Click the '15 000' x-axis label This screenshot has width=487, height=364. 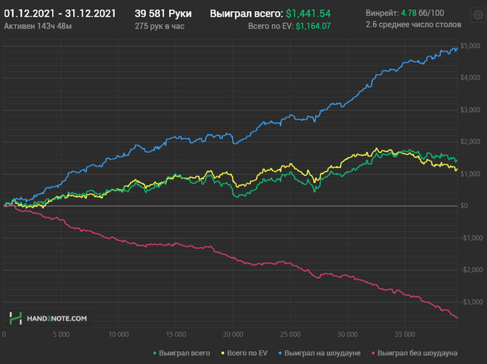click(x=176, y=335)
